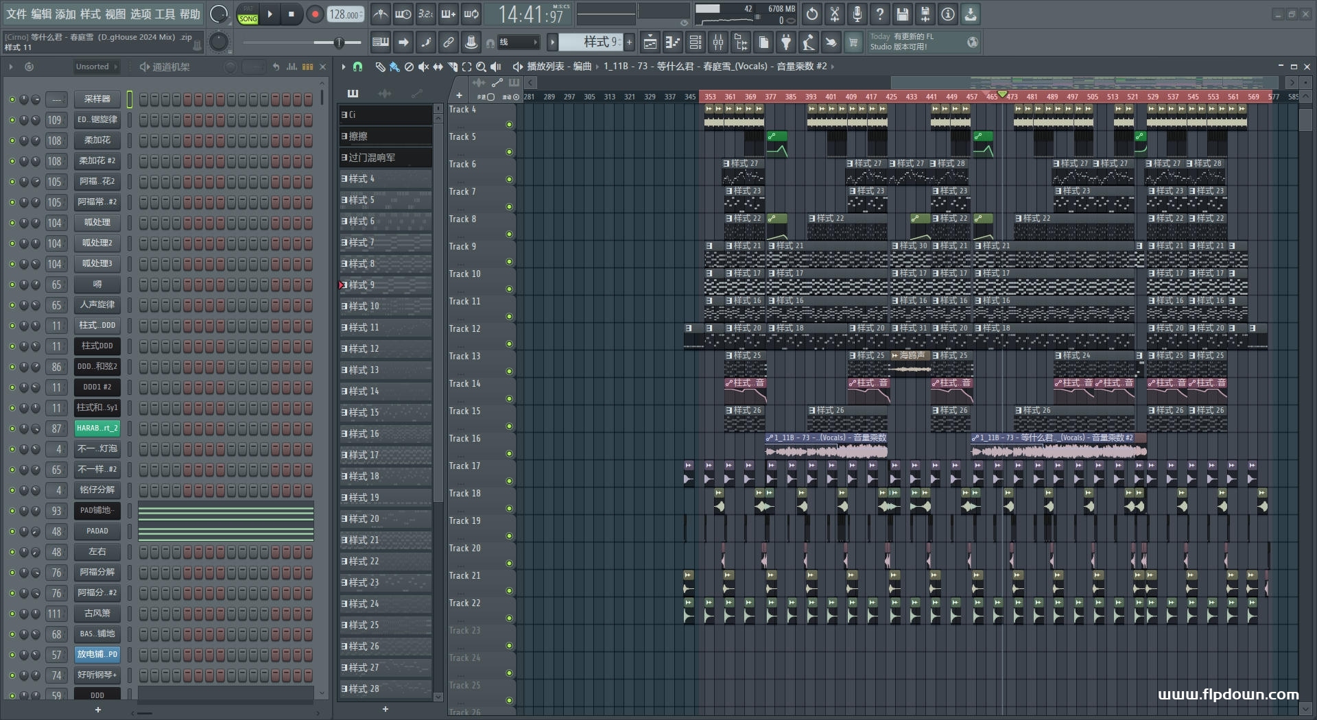Toggle the playlist magnet snap icon
Screen dimensions: 1317x720
(x=357, y=67)
